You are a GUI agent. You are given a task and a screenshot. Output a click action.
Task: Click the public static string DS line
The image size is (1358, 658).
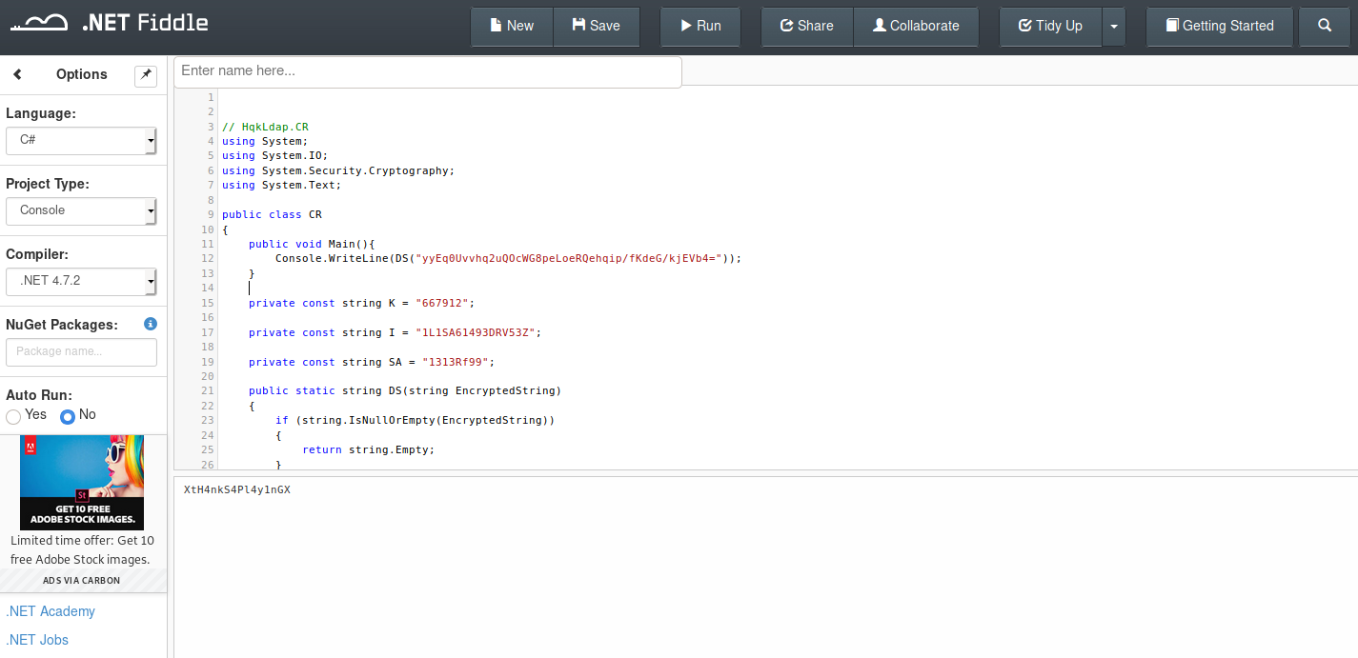[x=405, y=390]
